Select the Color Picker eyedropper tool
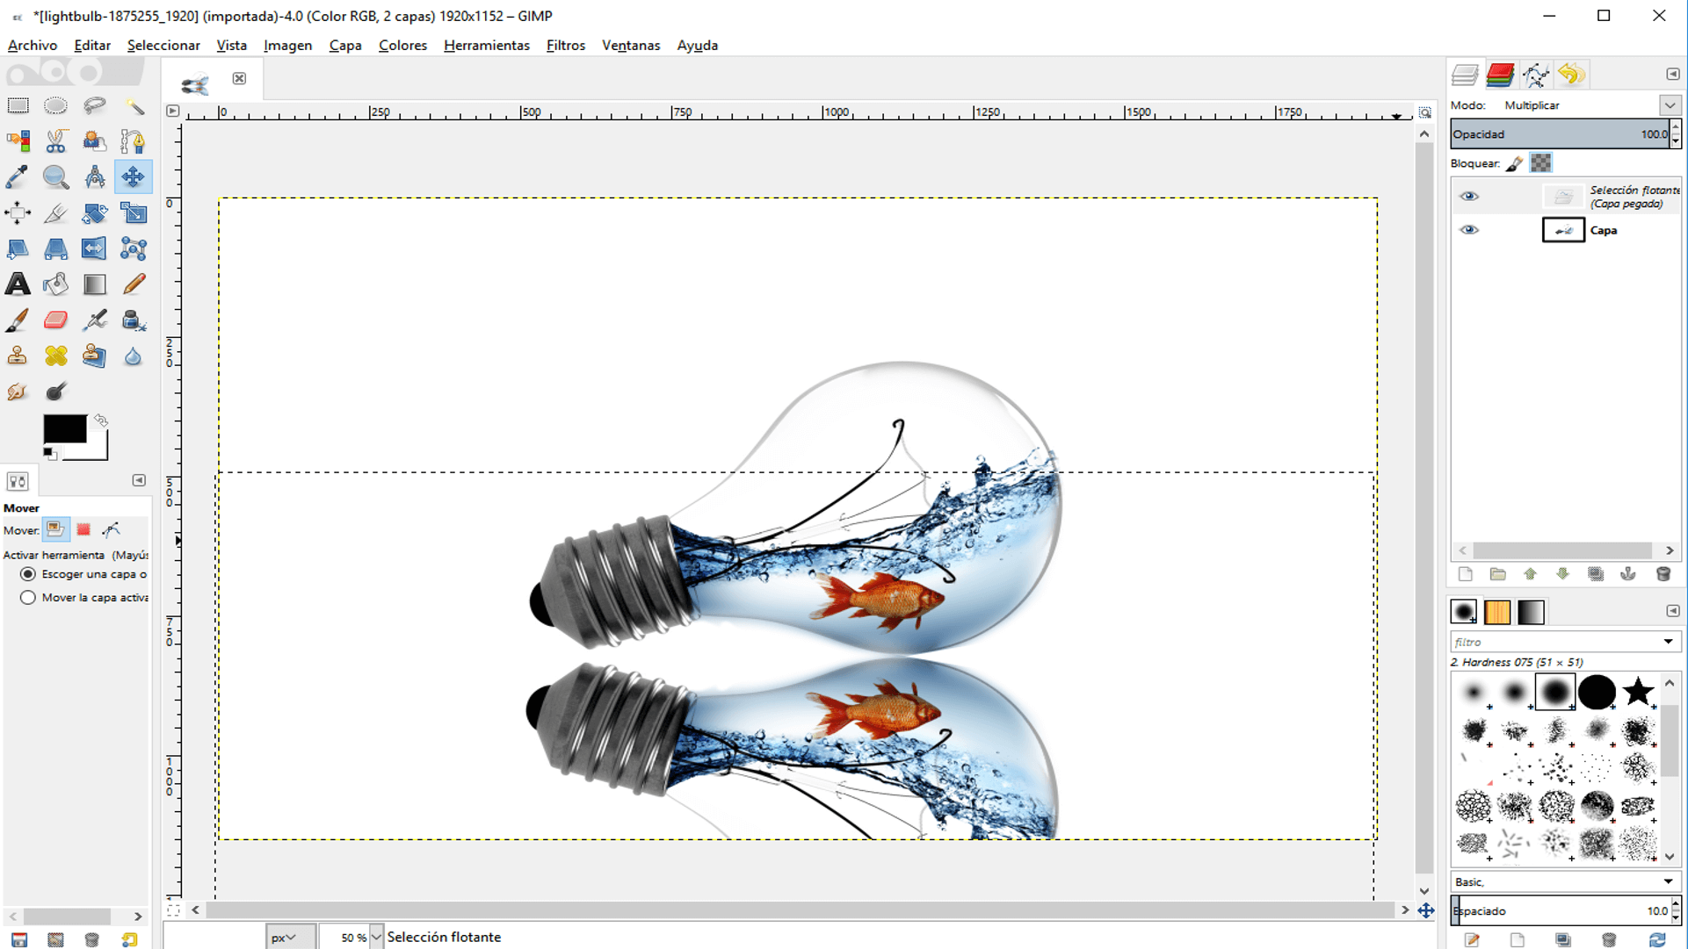Screen dimensions: 1688x949 pos(18,177)
